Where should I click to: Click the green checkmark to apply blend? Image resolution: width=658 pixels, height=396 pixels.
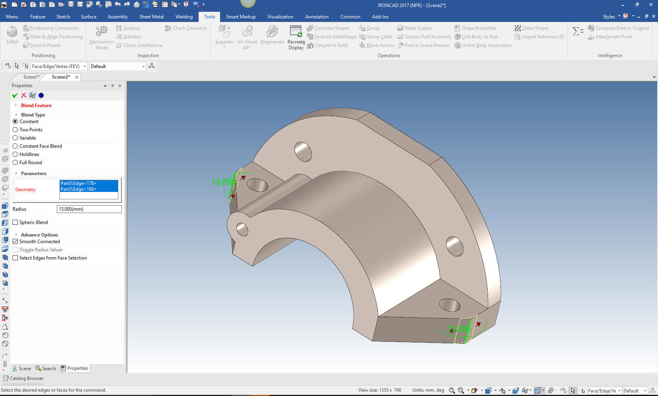click(15, 95)
